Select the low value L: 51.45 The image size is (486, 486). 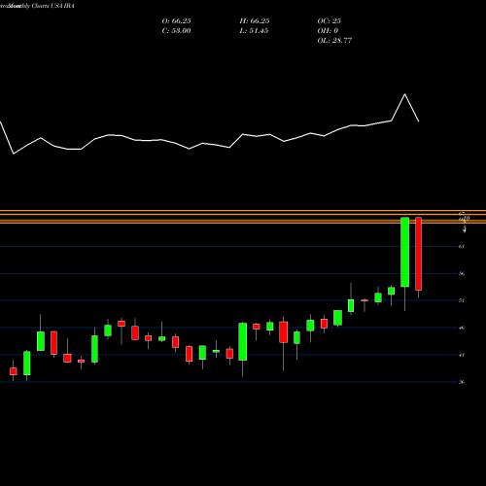(x=254, y=31)
